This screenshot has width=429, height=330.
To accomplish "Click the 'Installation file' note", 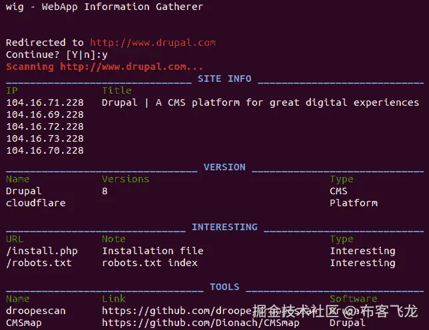I will (153, 251).
